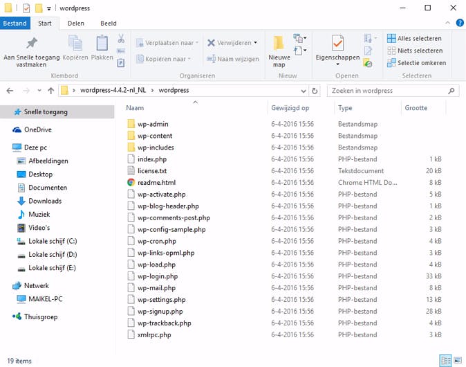The width and height of the screenshot is (466, 367).
Task: Click the Kopiëren icon in Klembord
Action: coord(75,43)
